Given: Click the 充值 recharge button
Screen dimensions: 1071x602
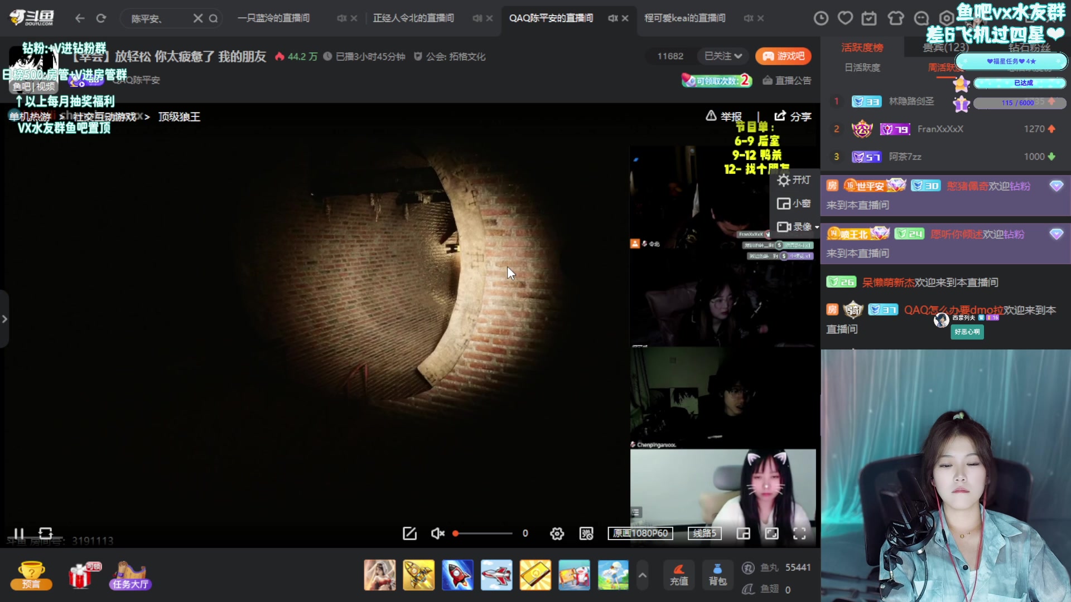Looking at the screenshot, I should click(x=678, y=575).
